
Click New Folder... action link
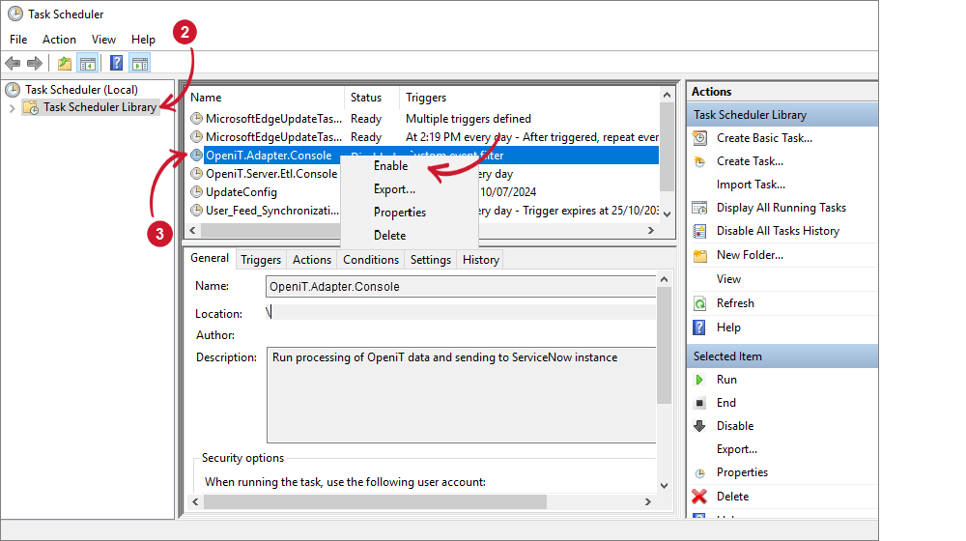coord(750,255)
